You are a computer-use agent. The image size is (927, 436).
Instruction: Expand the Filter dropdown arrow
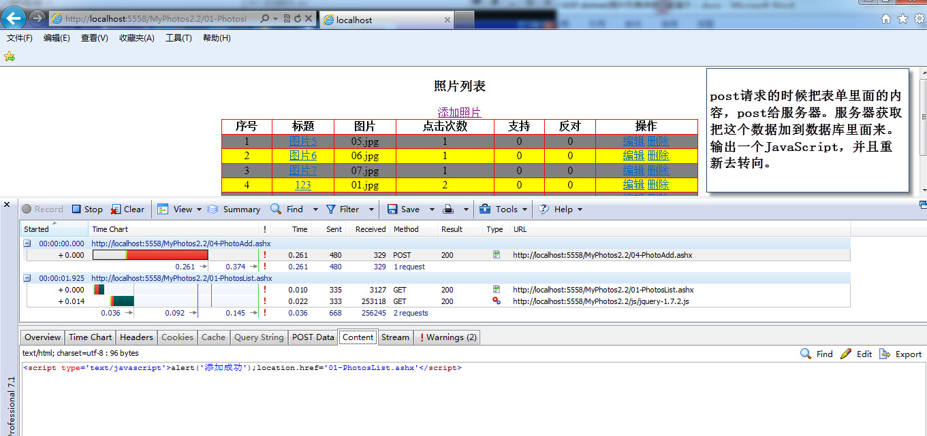pyautogui.click(x=371, y=209)
